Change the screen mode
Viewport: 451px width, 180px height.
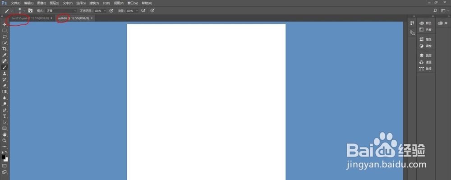point(5,172)
